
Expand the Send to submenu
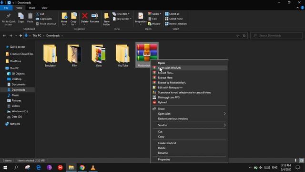(189, 125)
